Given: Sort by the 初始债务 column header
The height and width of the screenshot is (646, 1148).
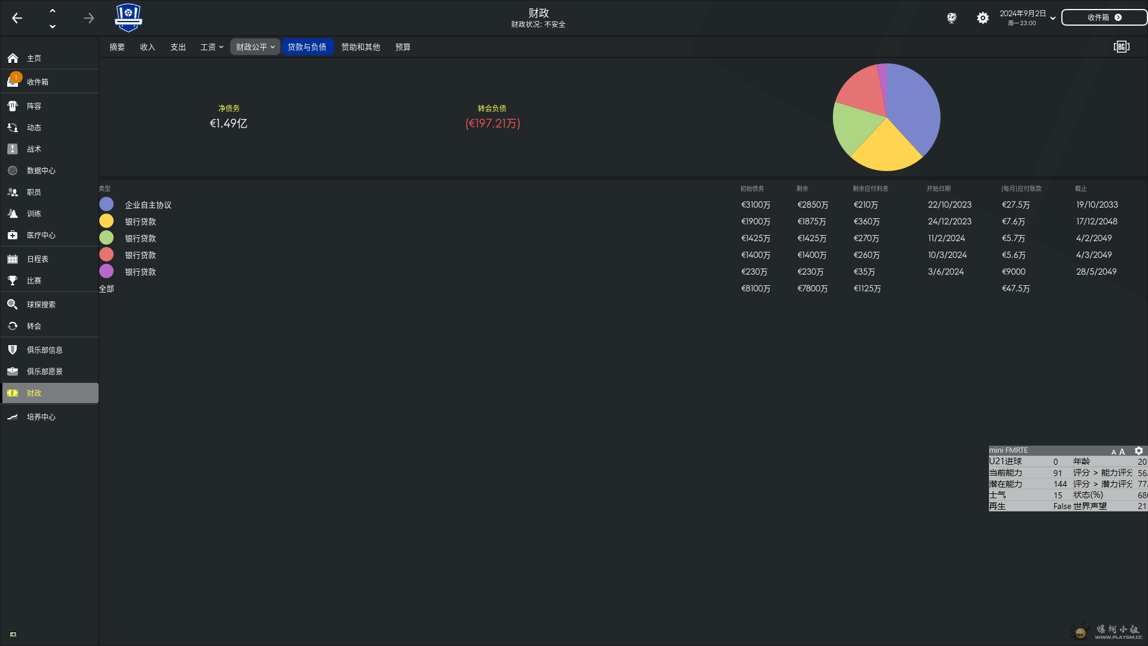Looking at the screenshot, I should (x=752, y=188).
